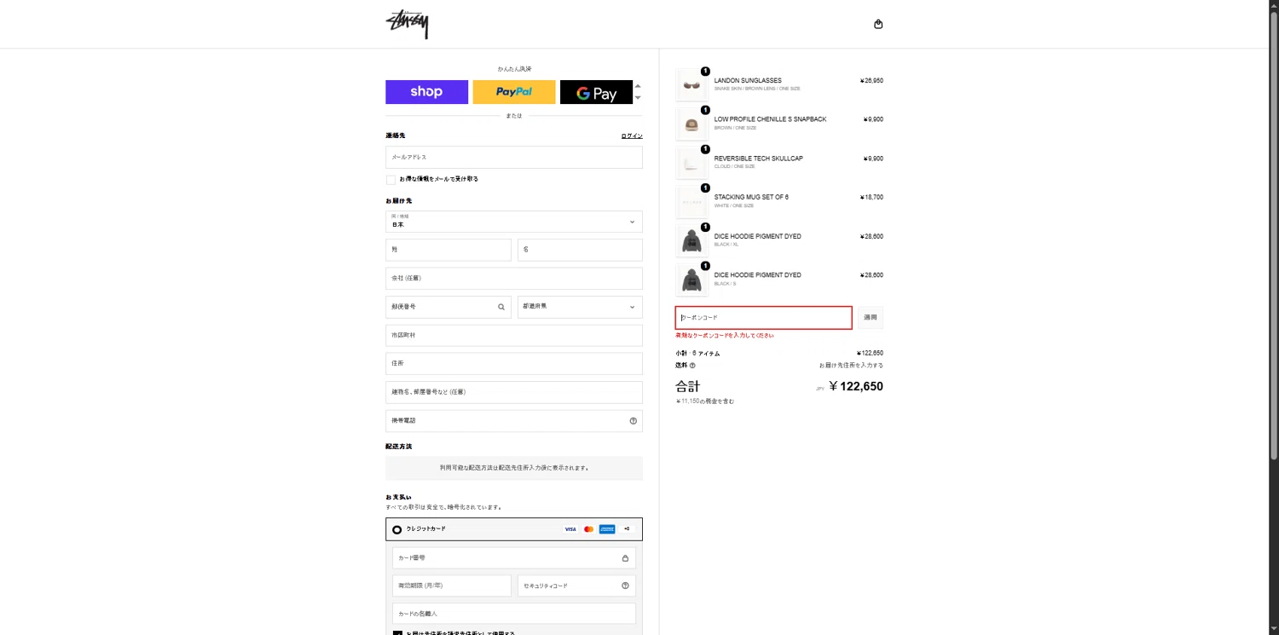Image resolution: width=1279 pixels, height=635 pixels.
Task: Expand the 都道府県 prefecture dropdown
Action: tap(580, 307)
